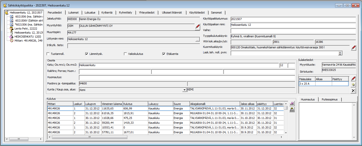Open the Yhteystiedot tab
The height and width of the screenshot is (146, 362).
[147, 13]
